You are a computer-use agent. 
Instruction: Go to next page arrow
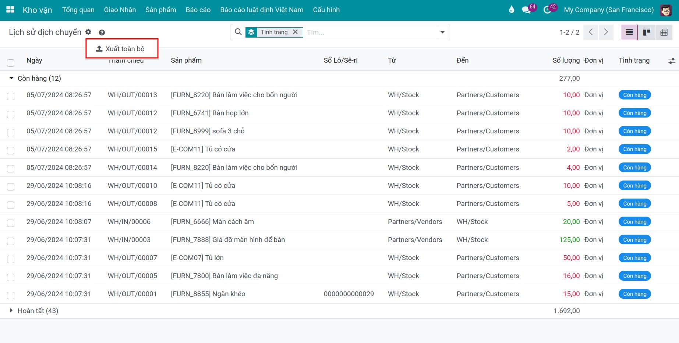606,32
